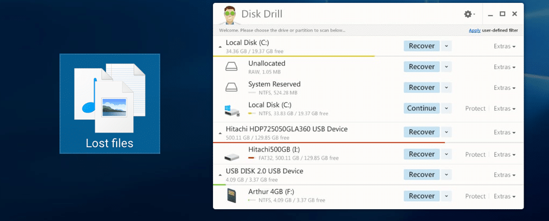549x221 pixels.
Task: Open Extras menu for Unallocated partition
Action: click(504, 67)
